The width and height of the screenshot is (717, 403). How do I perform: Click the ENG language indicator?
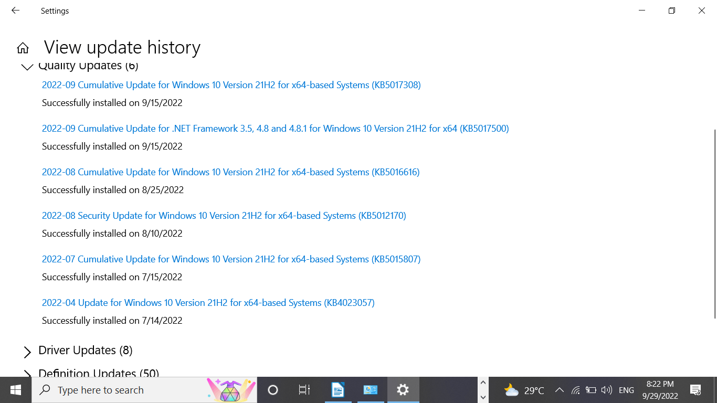tap(626, 390)
